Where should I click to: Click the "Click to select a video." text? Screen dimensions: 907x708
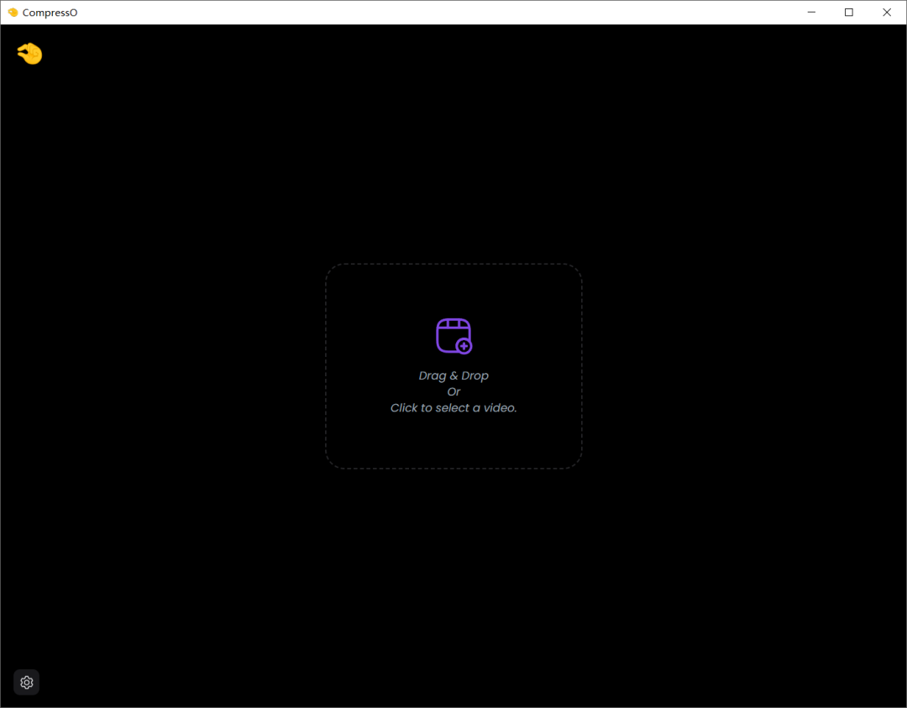453,408
